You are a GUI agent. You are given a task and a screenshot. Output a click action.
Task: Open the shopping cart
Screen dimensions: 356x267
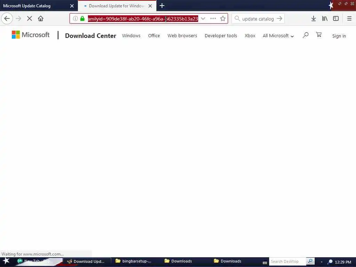[x=319, y=35]
